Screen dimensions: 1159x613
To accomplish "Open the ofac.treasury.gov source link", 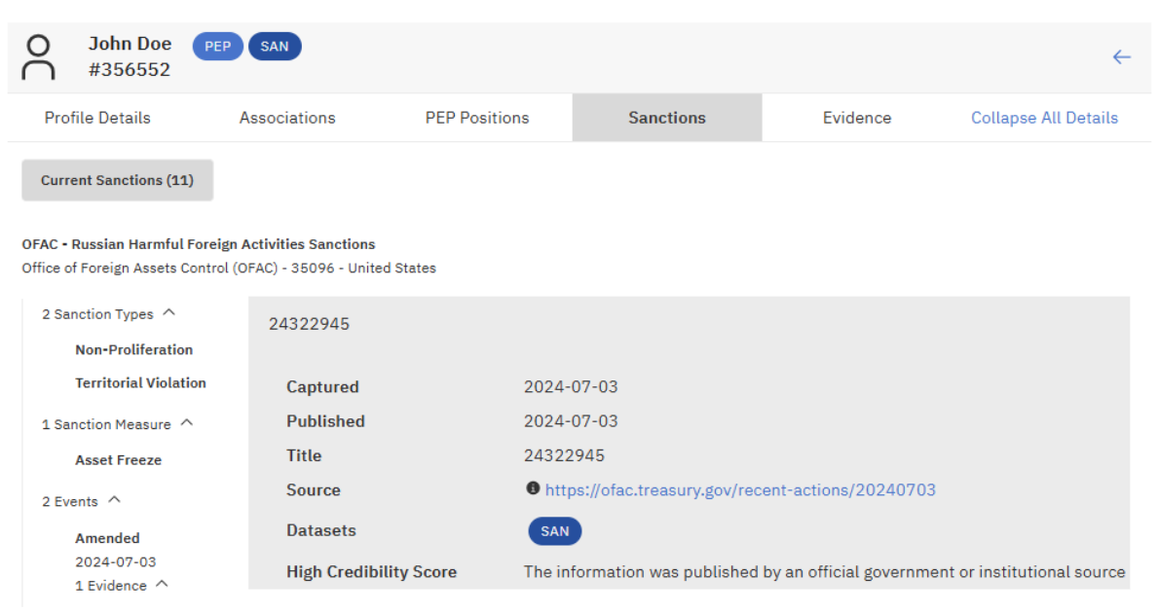I will pos(740,489).
